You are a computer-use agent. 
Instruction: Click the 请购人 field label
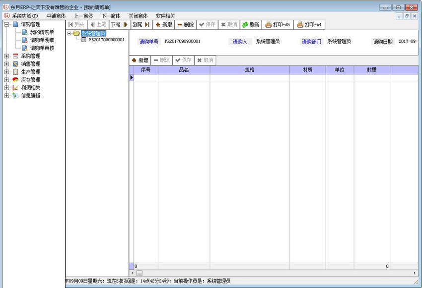coord(240,42)
